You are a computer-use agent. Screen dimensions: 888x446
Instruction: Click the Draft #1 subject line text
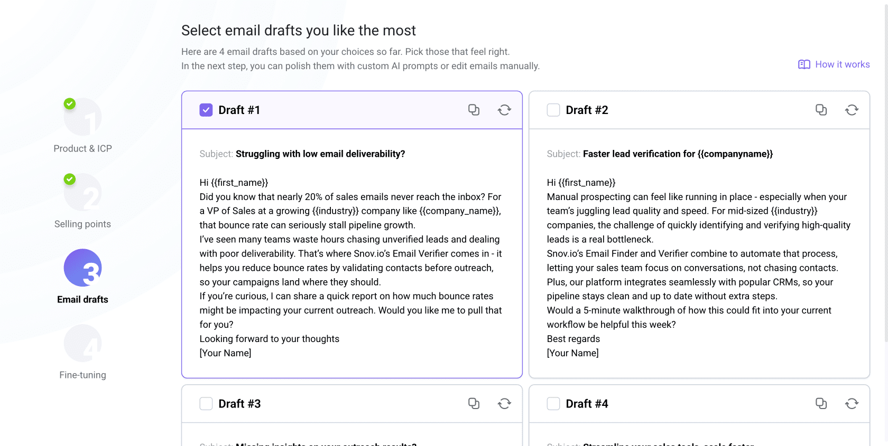320,154
